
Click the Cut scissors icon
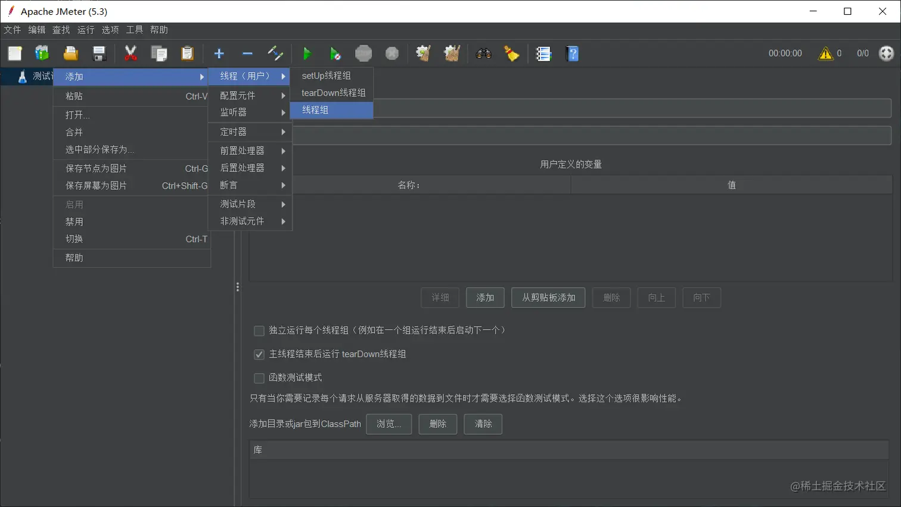point(131,54)
